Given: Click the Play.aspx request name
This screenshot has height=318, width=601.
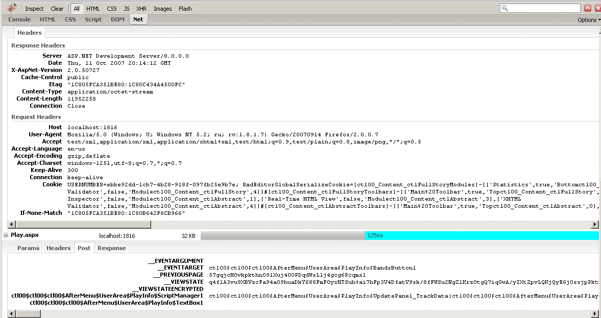Looking at the screenshot, I should 25,235.
